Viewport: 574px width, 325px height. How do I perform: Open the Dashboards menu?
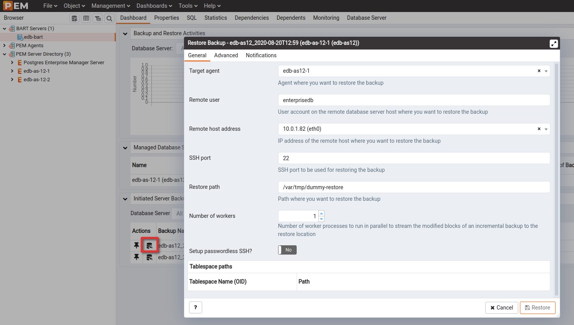click(x=154, y=6)
